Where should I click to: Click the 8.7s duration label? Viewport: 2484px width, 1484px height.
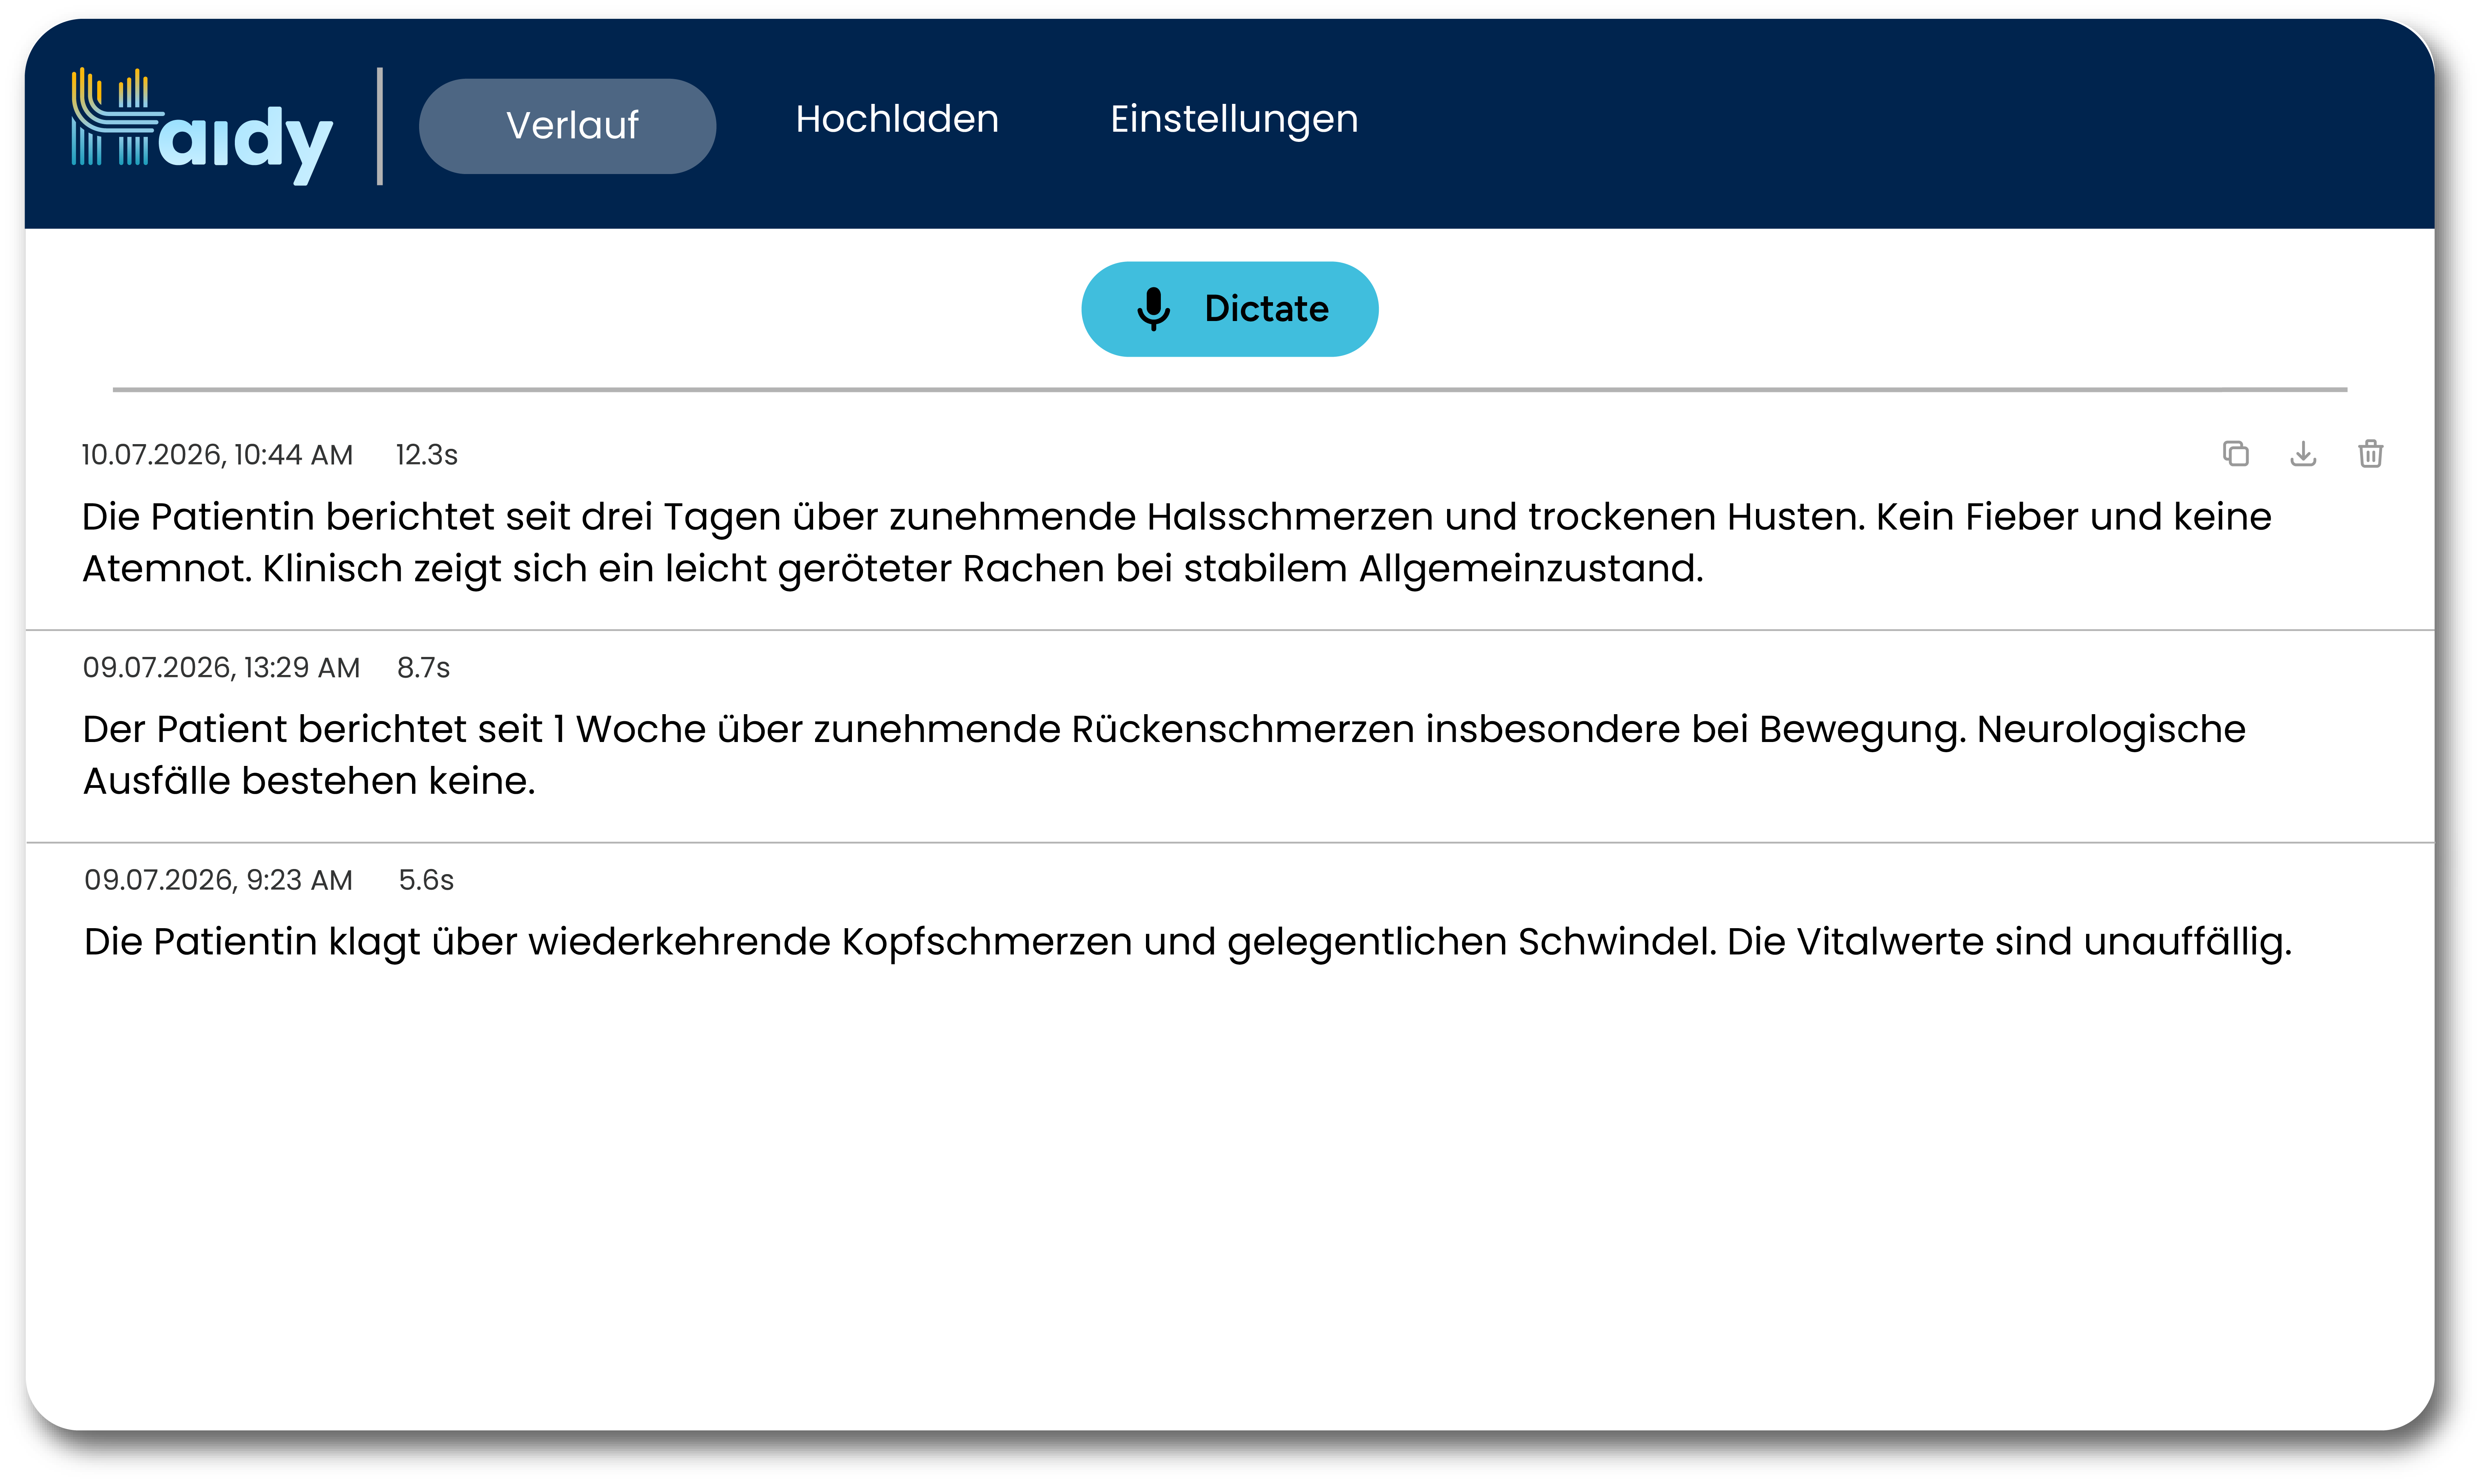424,668
